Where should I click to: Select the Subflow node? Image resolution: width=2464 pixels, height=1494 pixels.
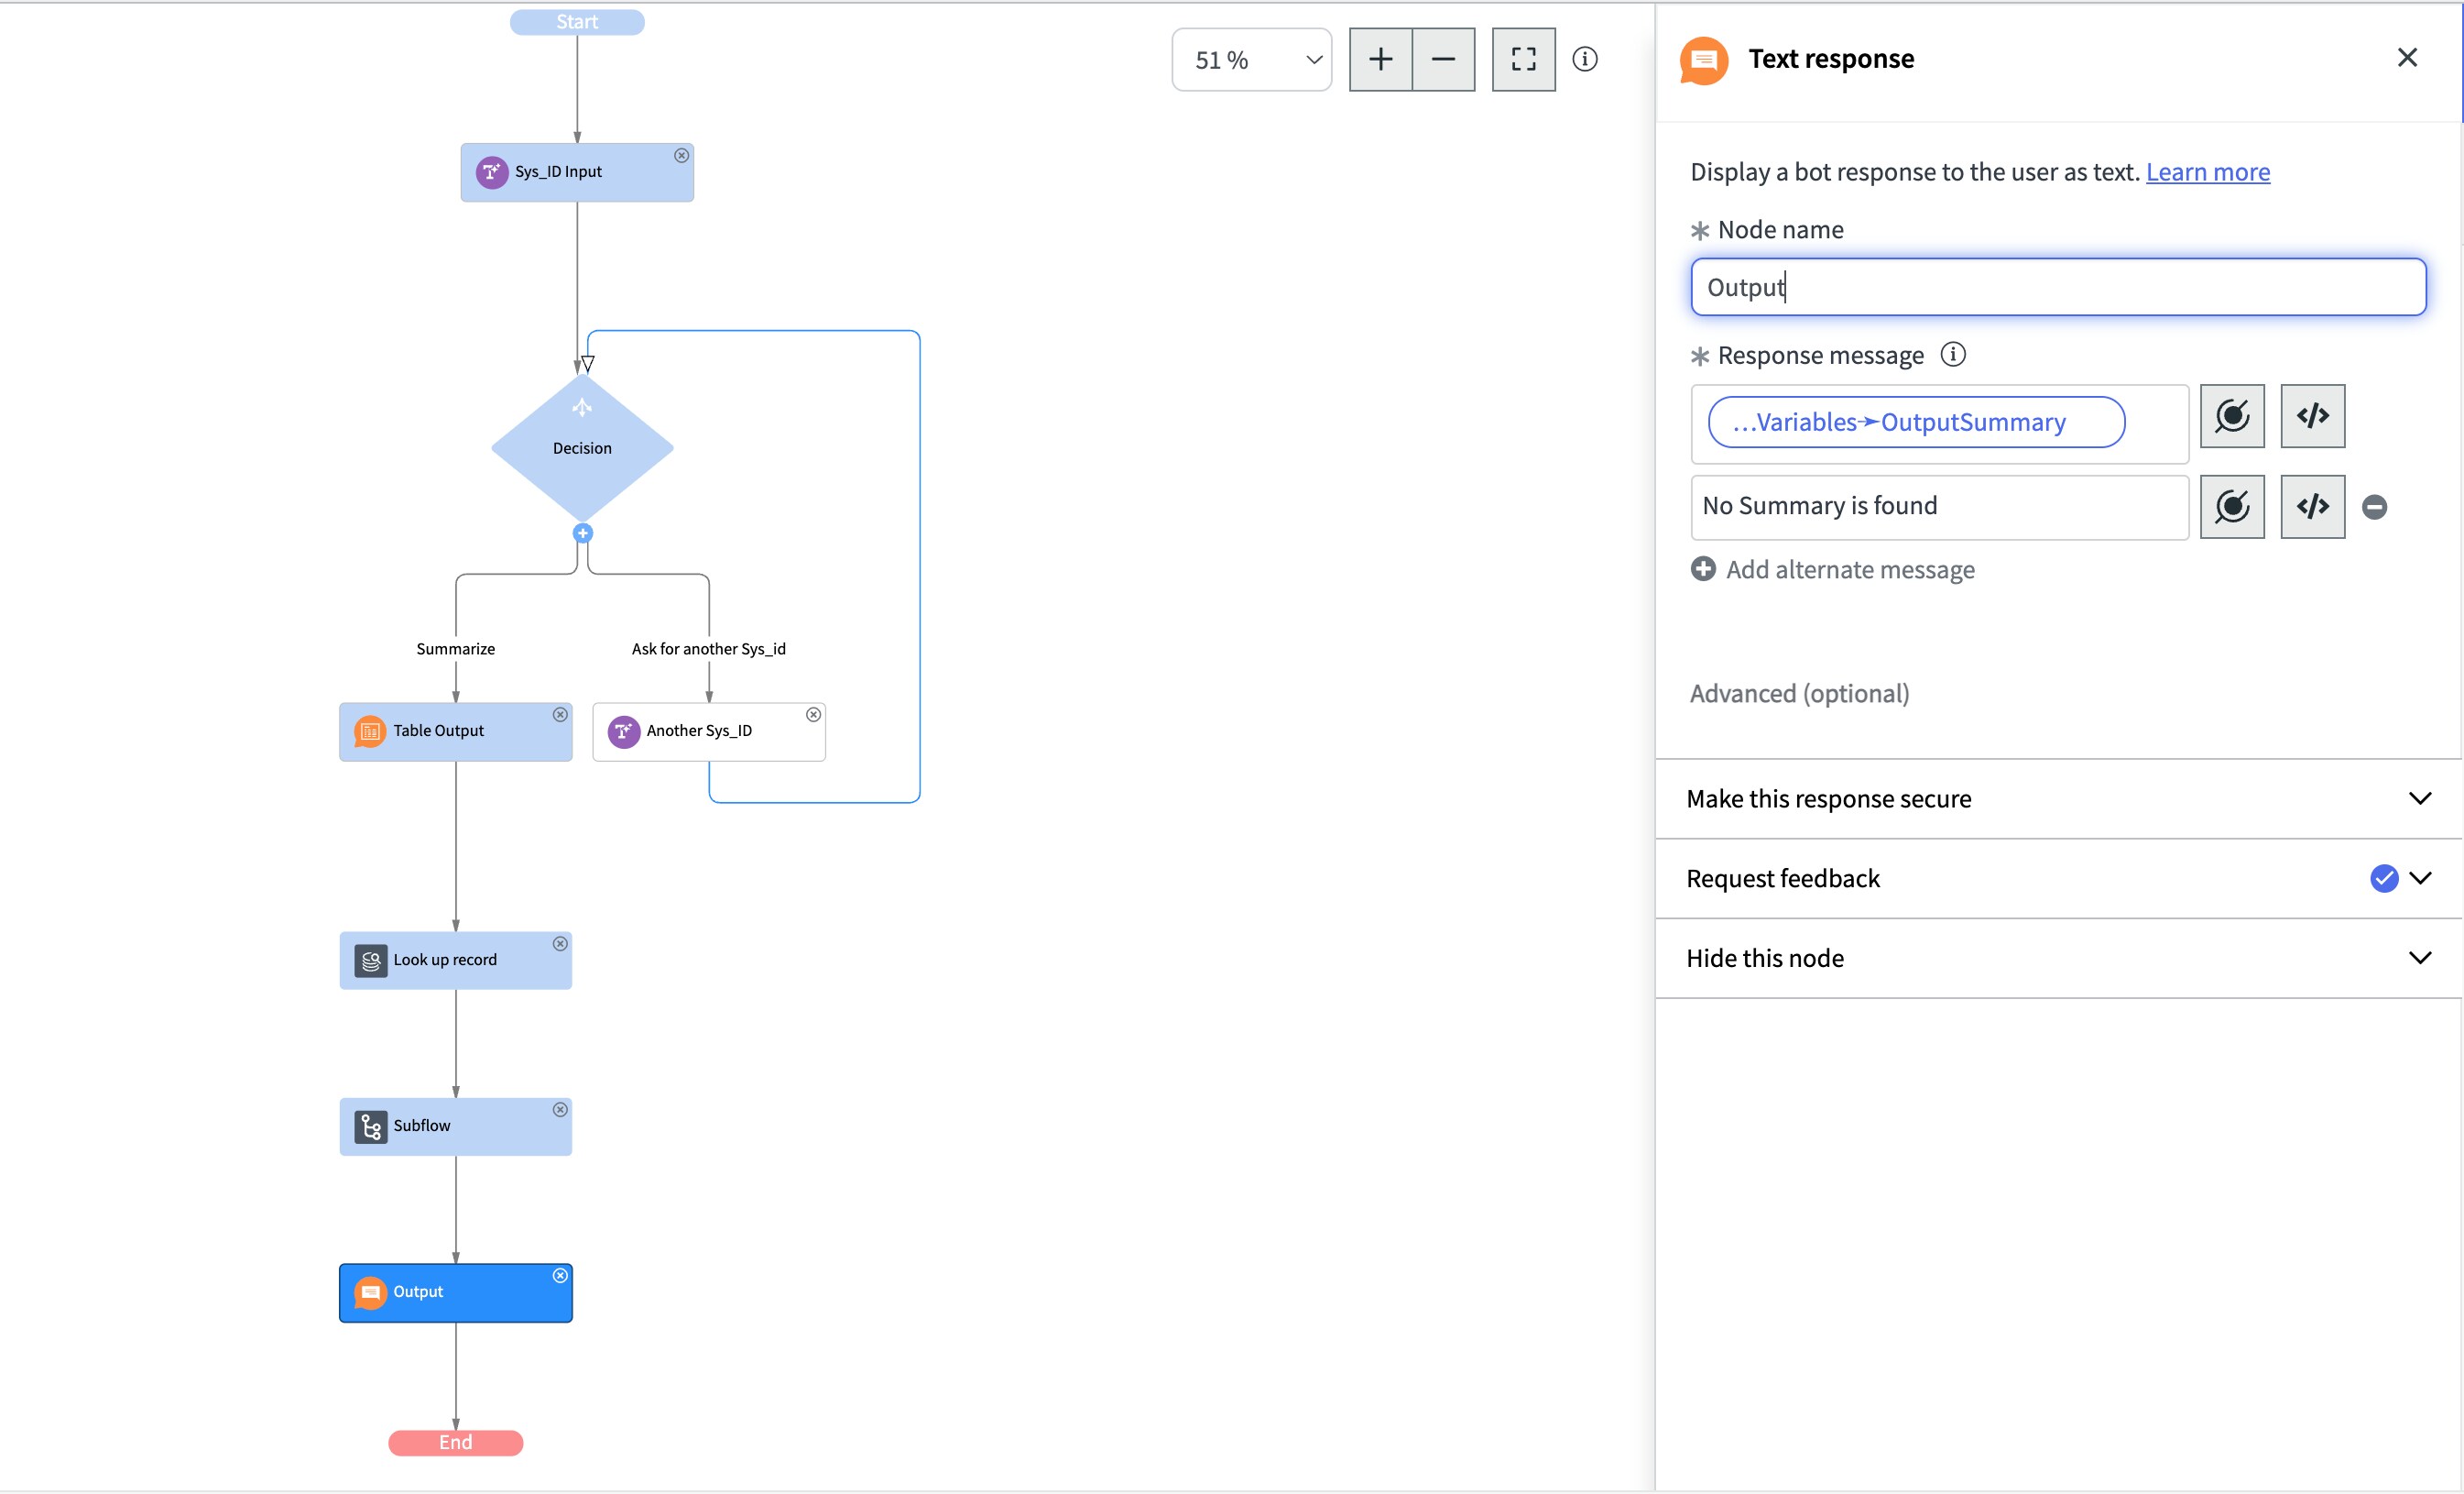tap(455, 1126)
